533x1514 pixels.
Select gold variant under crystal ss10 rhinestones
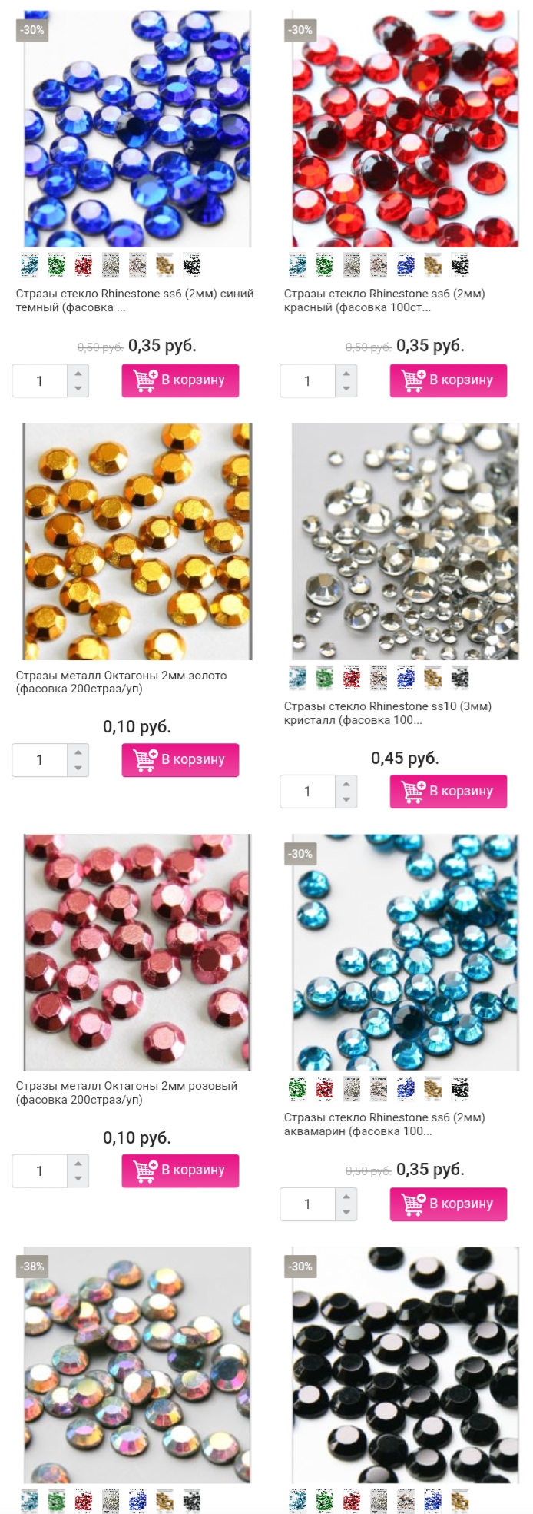pyautogui.click(x=432, y=678)
